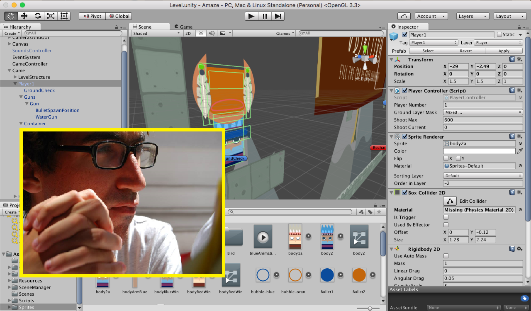Select the Scale tool
The height and width of the screenshot is (311, 531).
[51, 16]
